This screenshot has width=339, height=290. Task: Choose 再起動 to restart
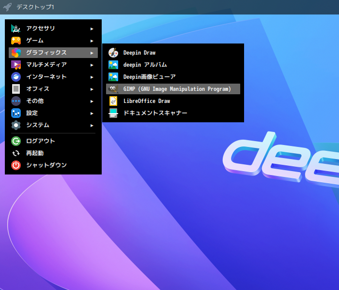tap(53, 153)
